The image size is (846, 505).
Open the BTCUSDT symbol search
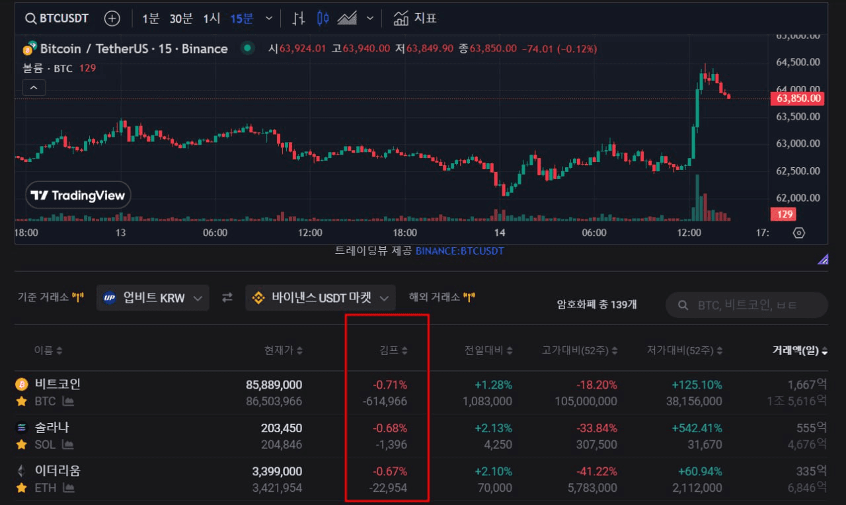click(57, 19)
